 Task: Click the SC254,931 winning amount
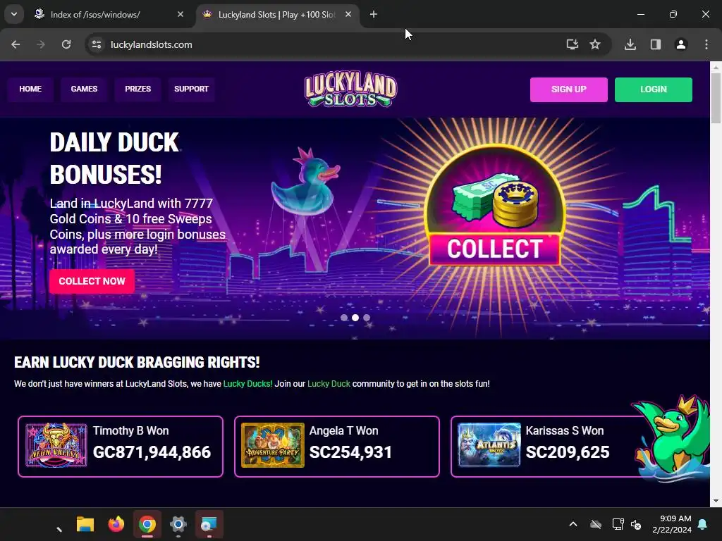point(350,452)
